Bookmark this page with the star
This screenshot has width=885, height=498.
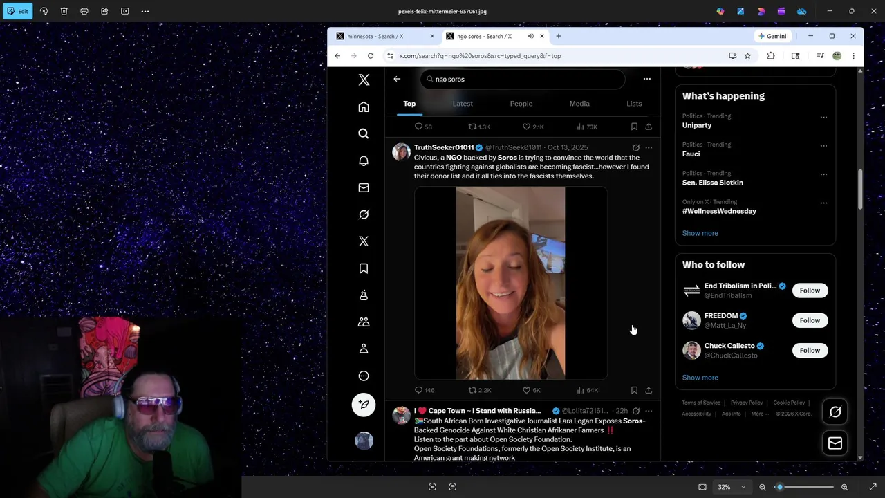point(747,56)
